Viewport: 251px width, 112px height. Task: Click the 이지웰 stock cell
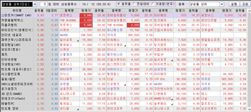[210, 60]
